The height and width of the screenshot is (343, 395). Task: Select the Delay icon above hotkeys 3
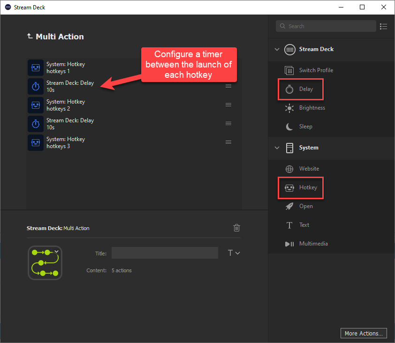36,124
